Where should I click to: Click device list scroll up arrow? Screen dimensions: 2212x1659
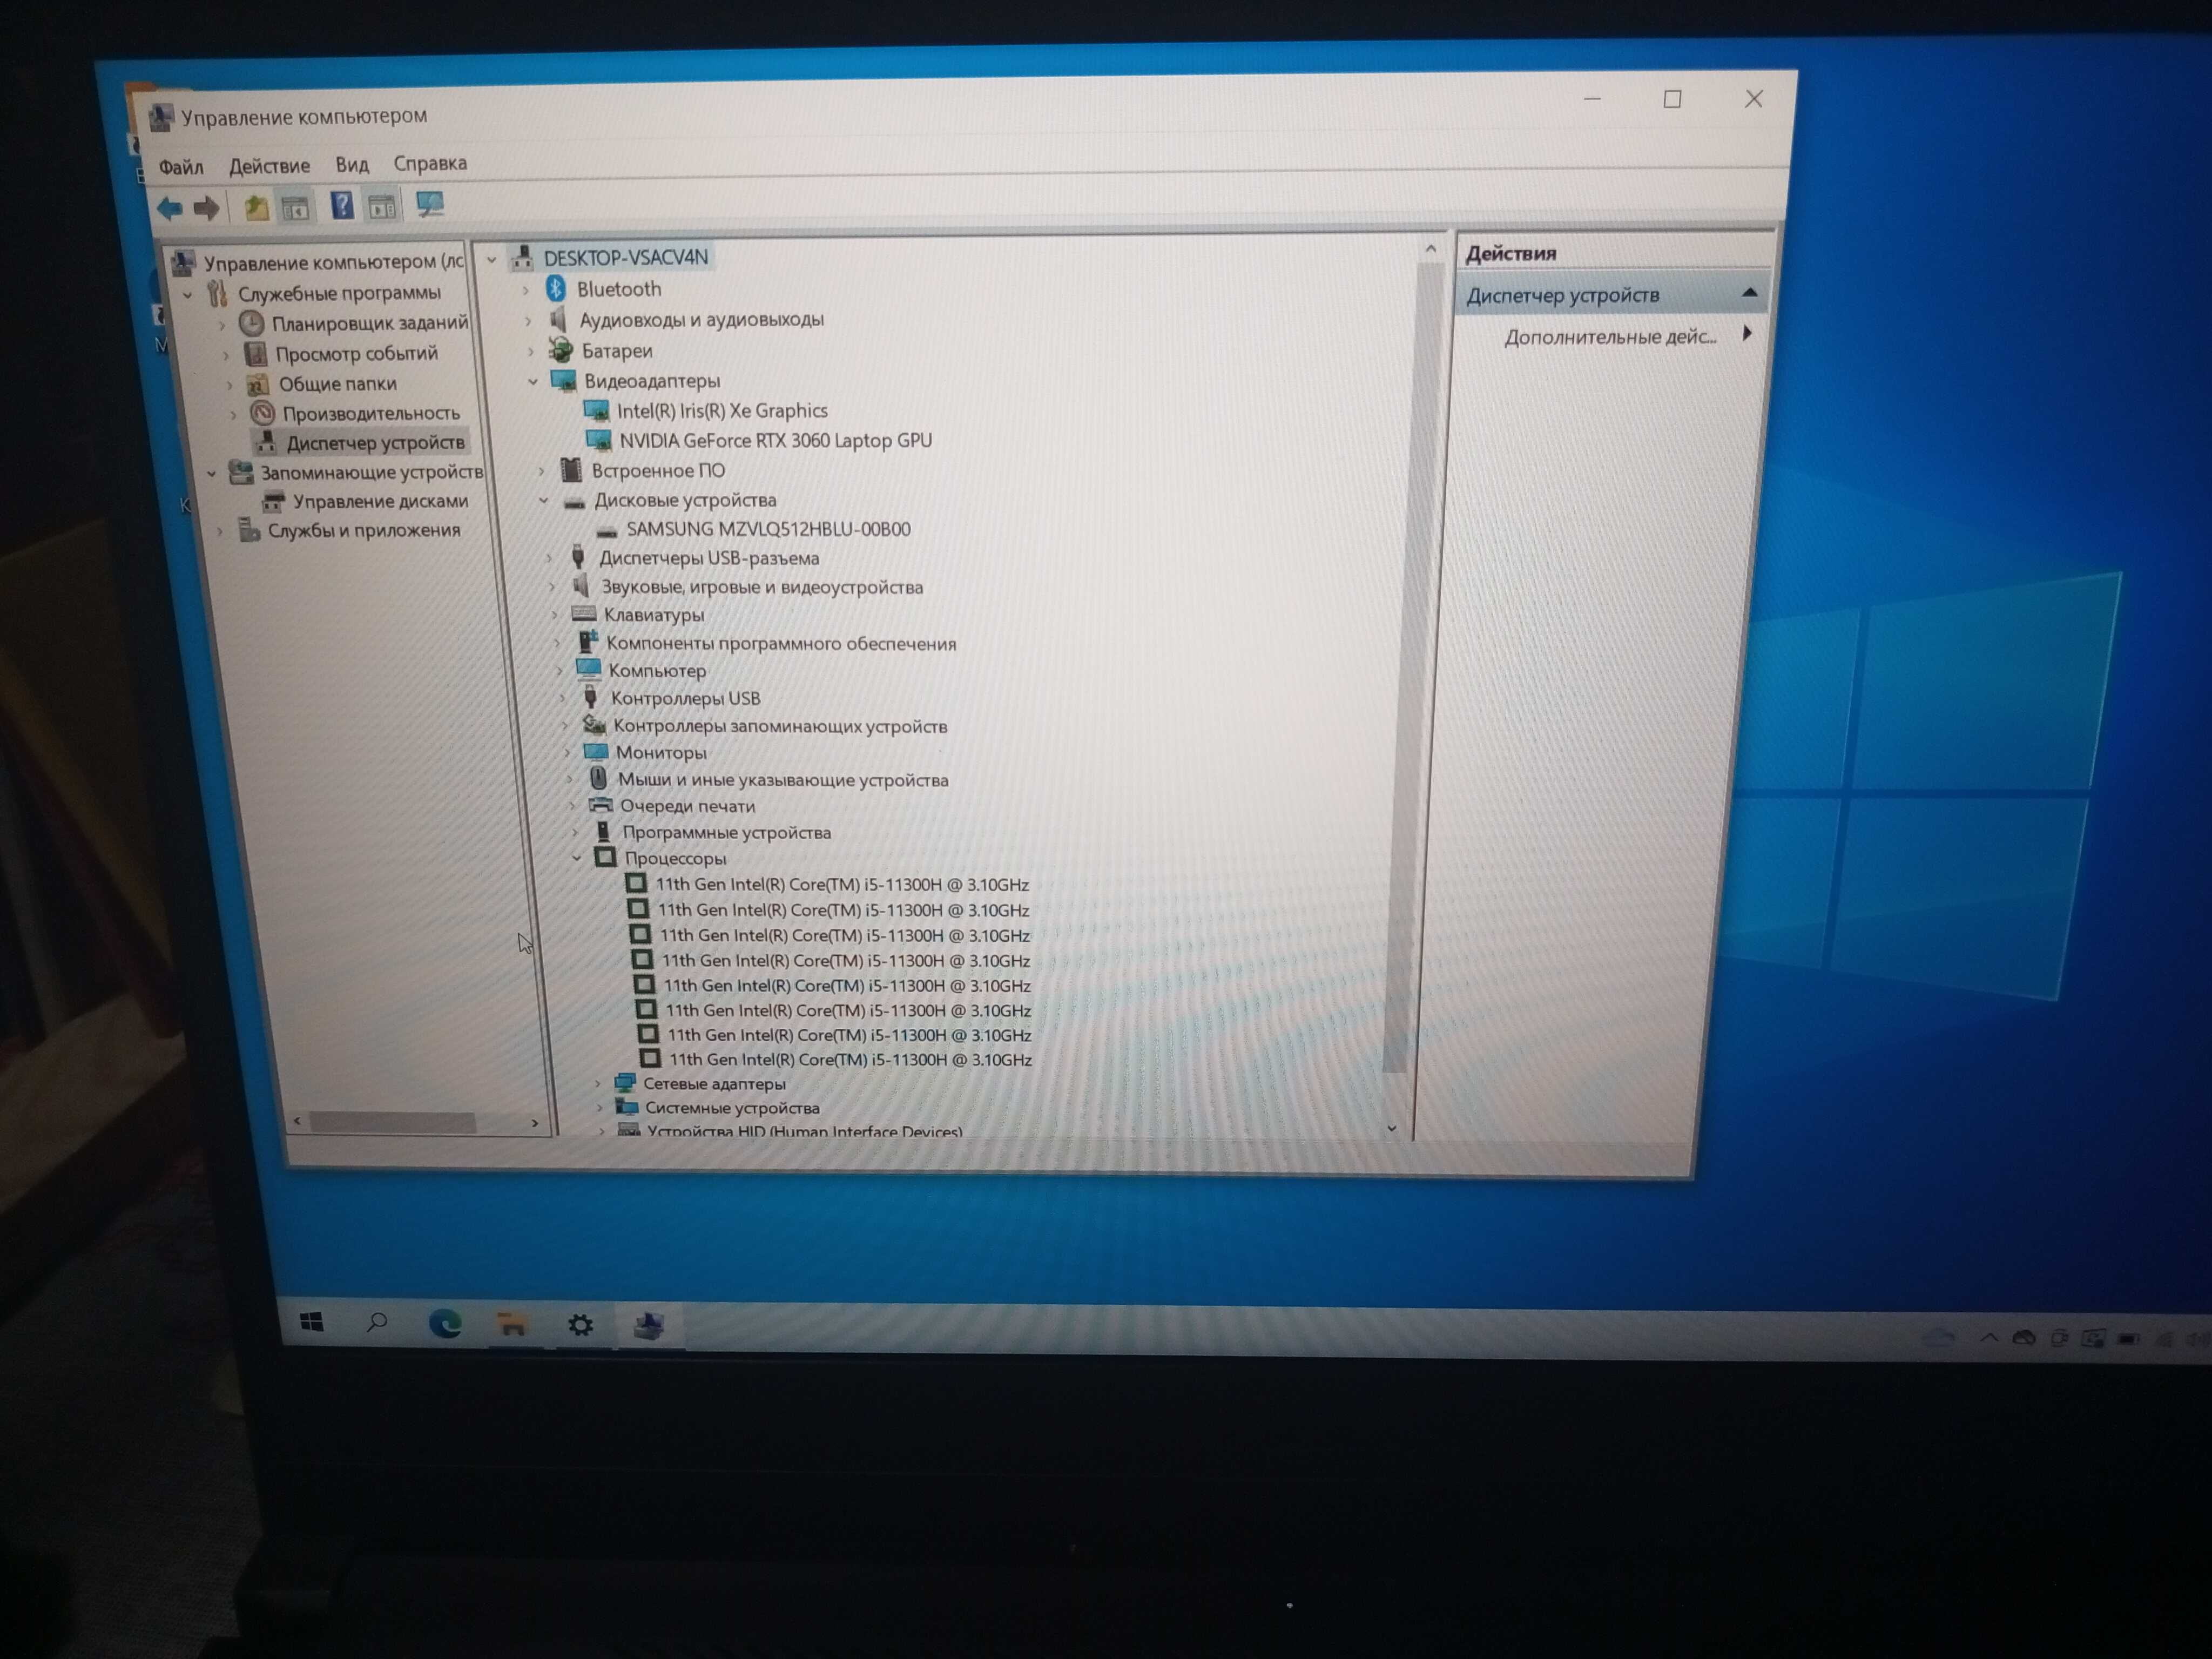click(x=1430, y=249)
